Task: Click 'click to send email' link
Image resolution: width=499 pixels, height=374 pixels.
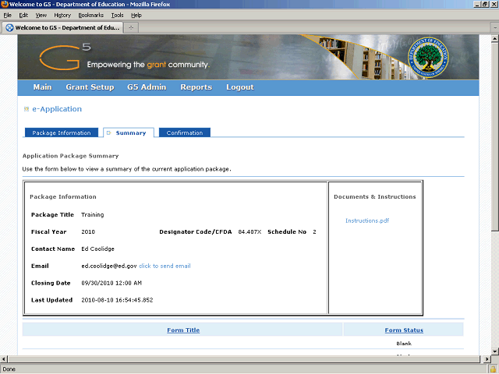Action: (165, 266)
